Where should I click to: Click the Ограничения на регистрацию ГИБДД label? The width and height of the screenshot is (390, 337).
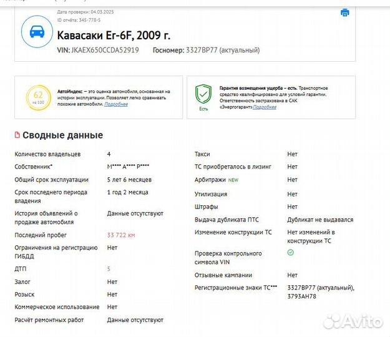point(56,252)
